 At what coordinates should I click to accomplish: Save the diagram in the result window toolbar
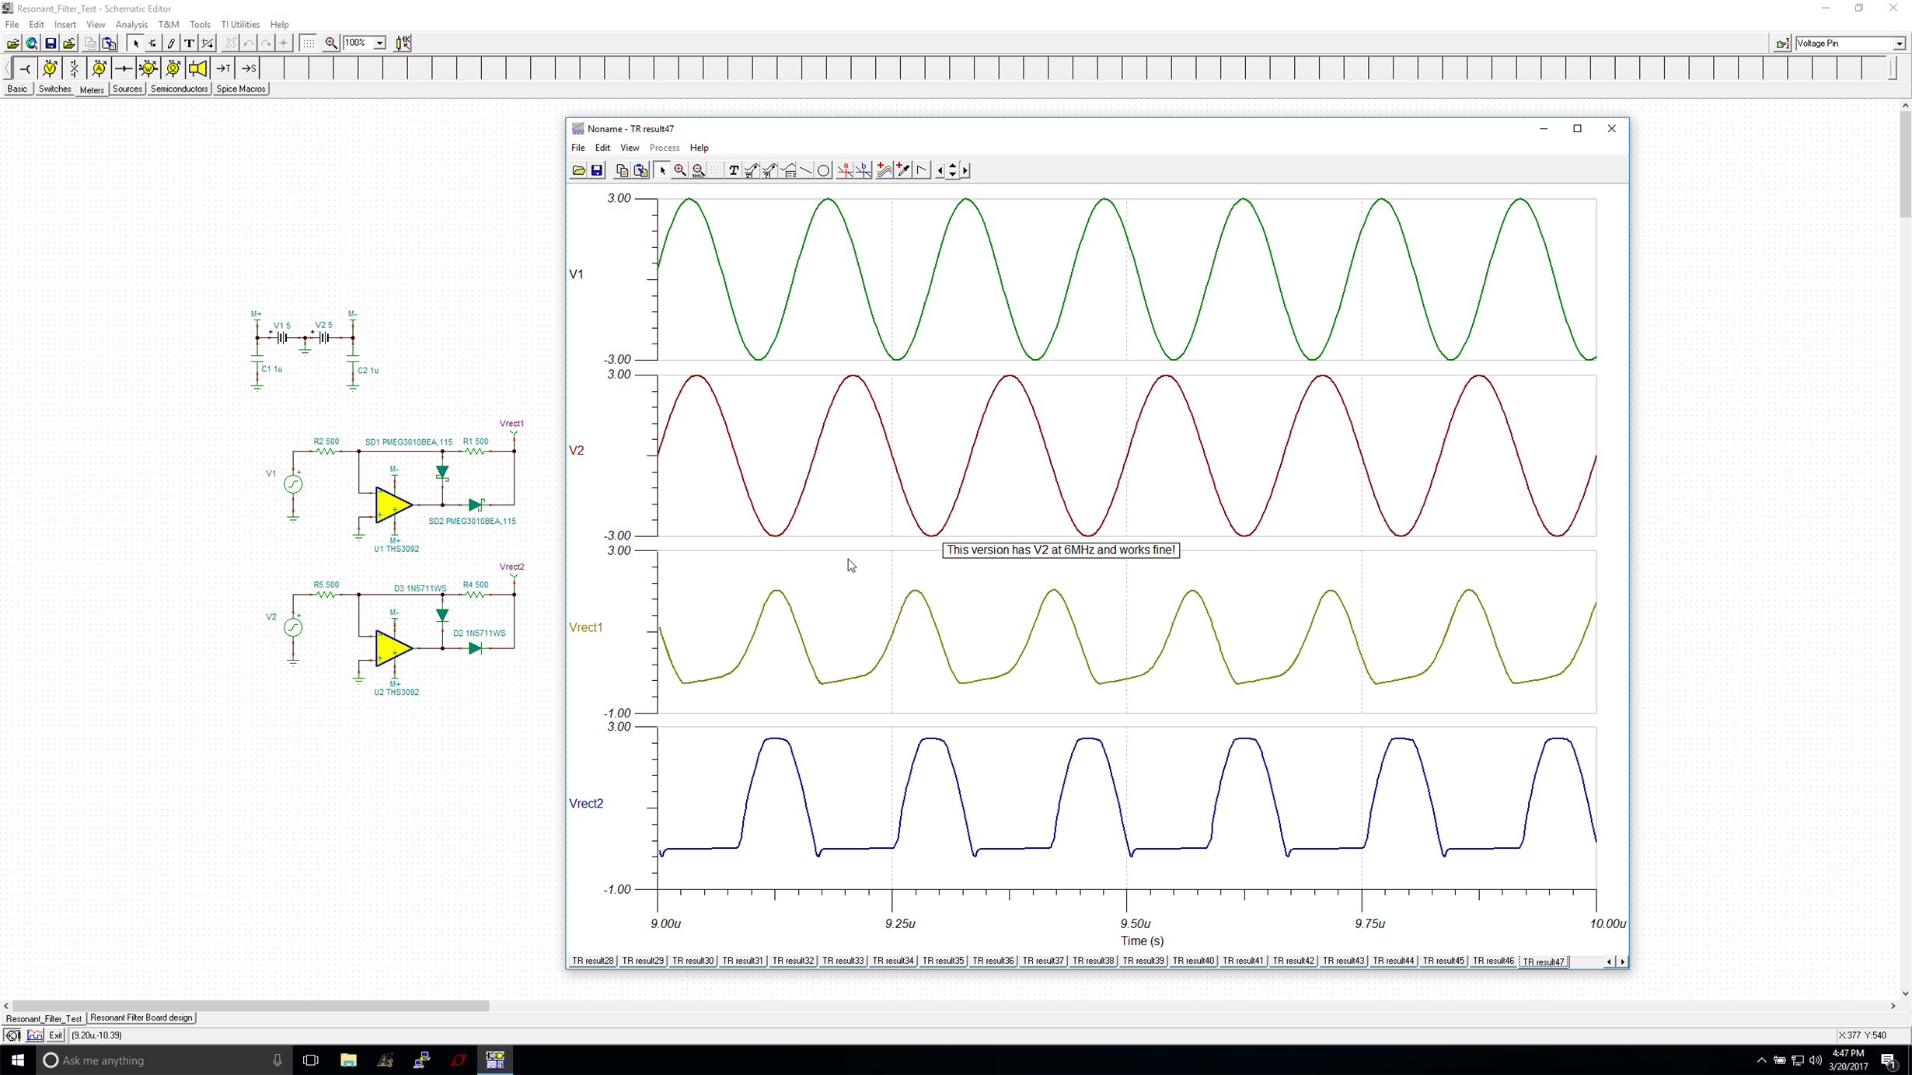tap(597, 171)
